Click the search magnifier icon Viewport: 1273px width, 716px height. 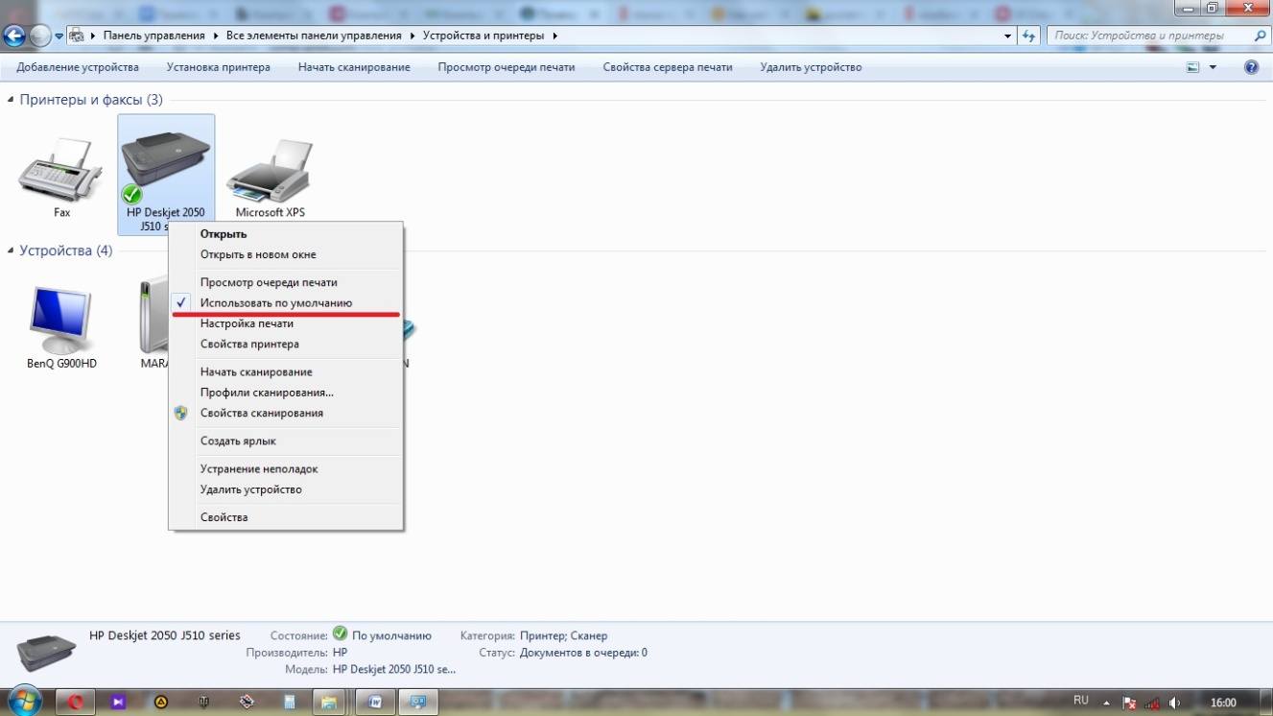click(x=1261, y=36)
